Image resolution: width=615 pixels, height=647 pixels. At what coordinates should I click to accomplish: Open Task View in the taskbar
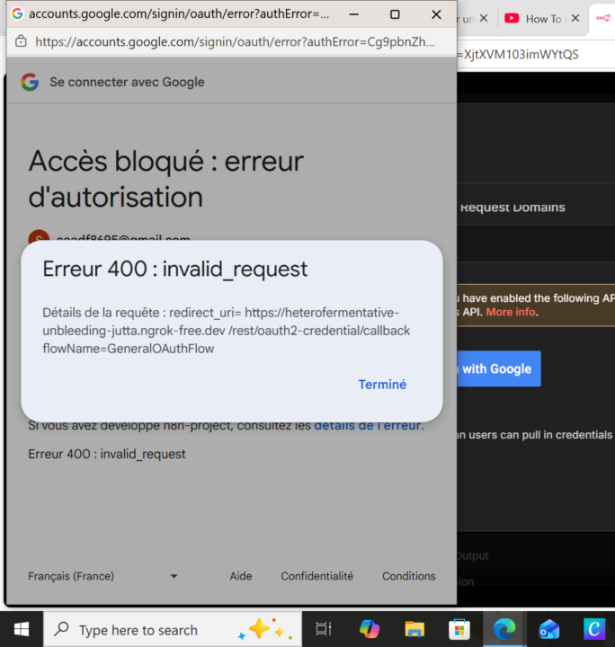(x=324, y=629)
